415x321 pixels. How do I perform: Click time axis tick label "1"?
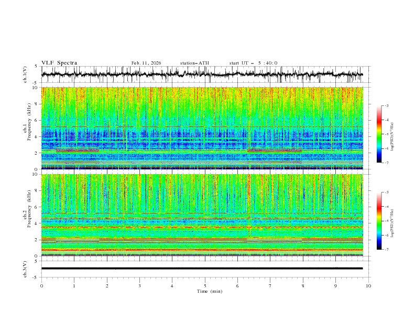74,286
